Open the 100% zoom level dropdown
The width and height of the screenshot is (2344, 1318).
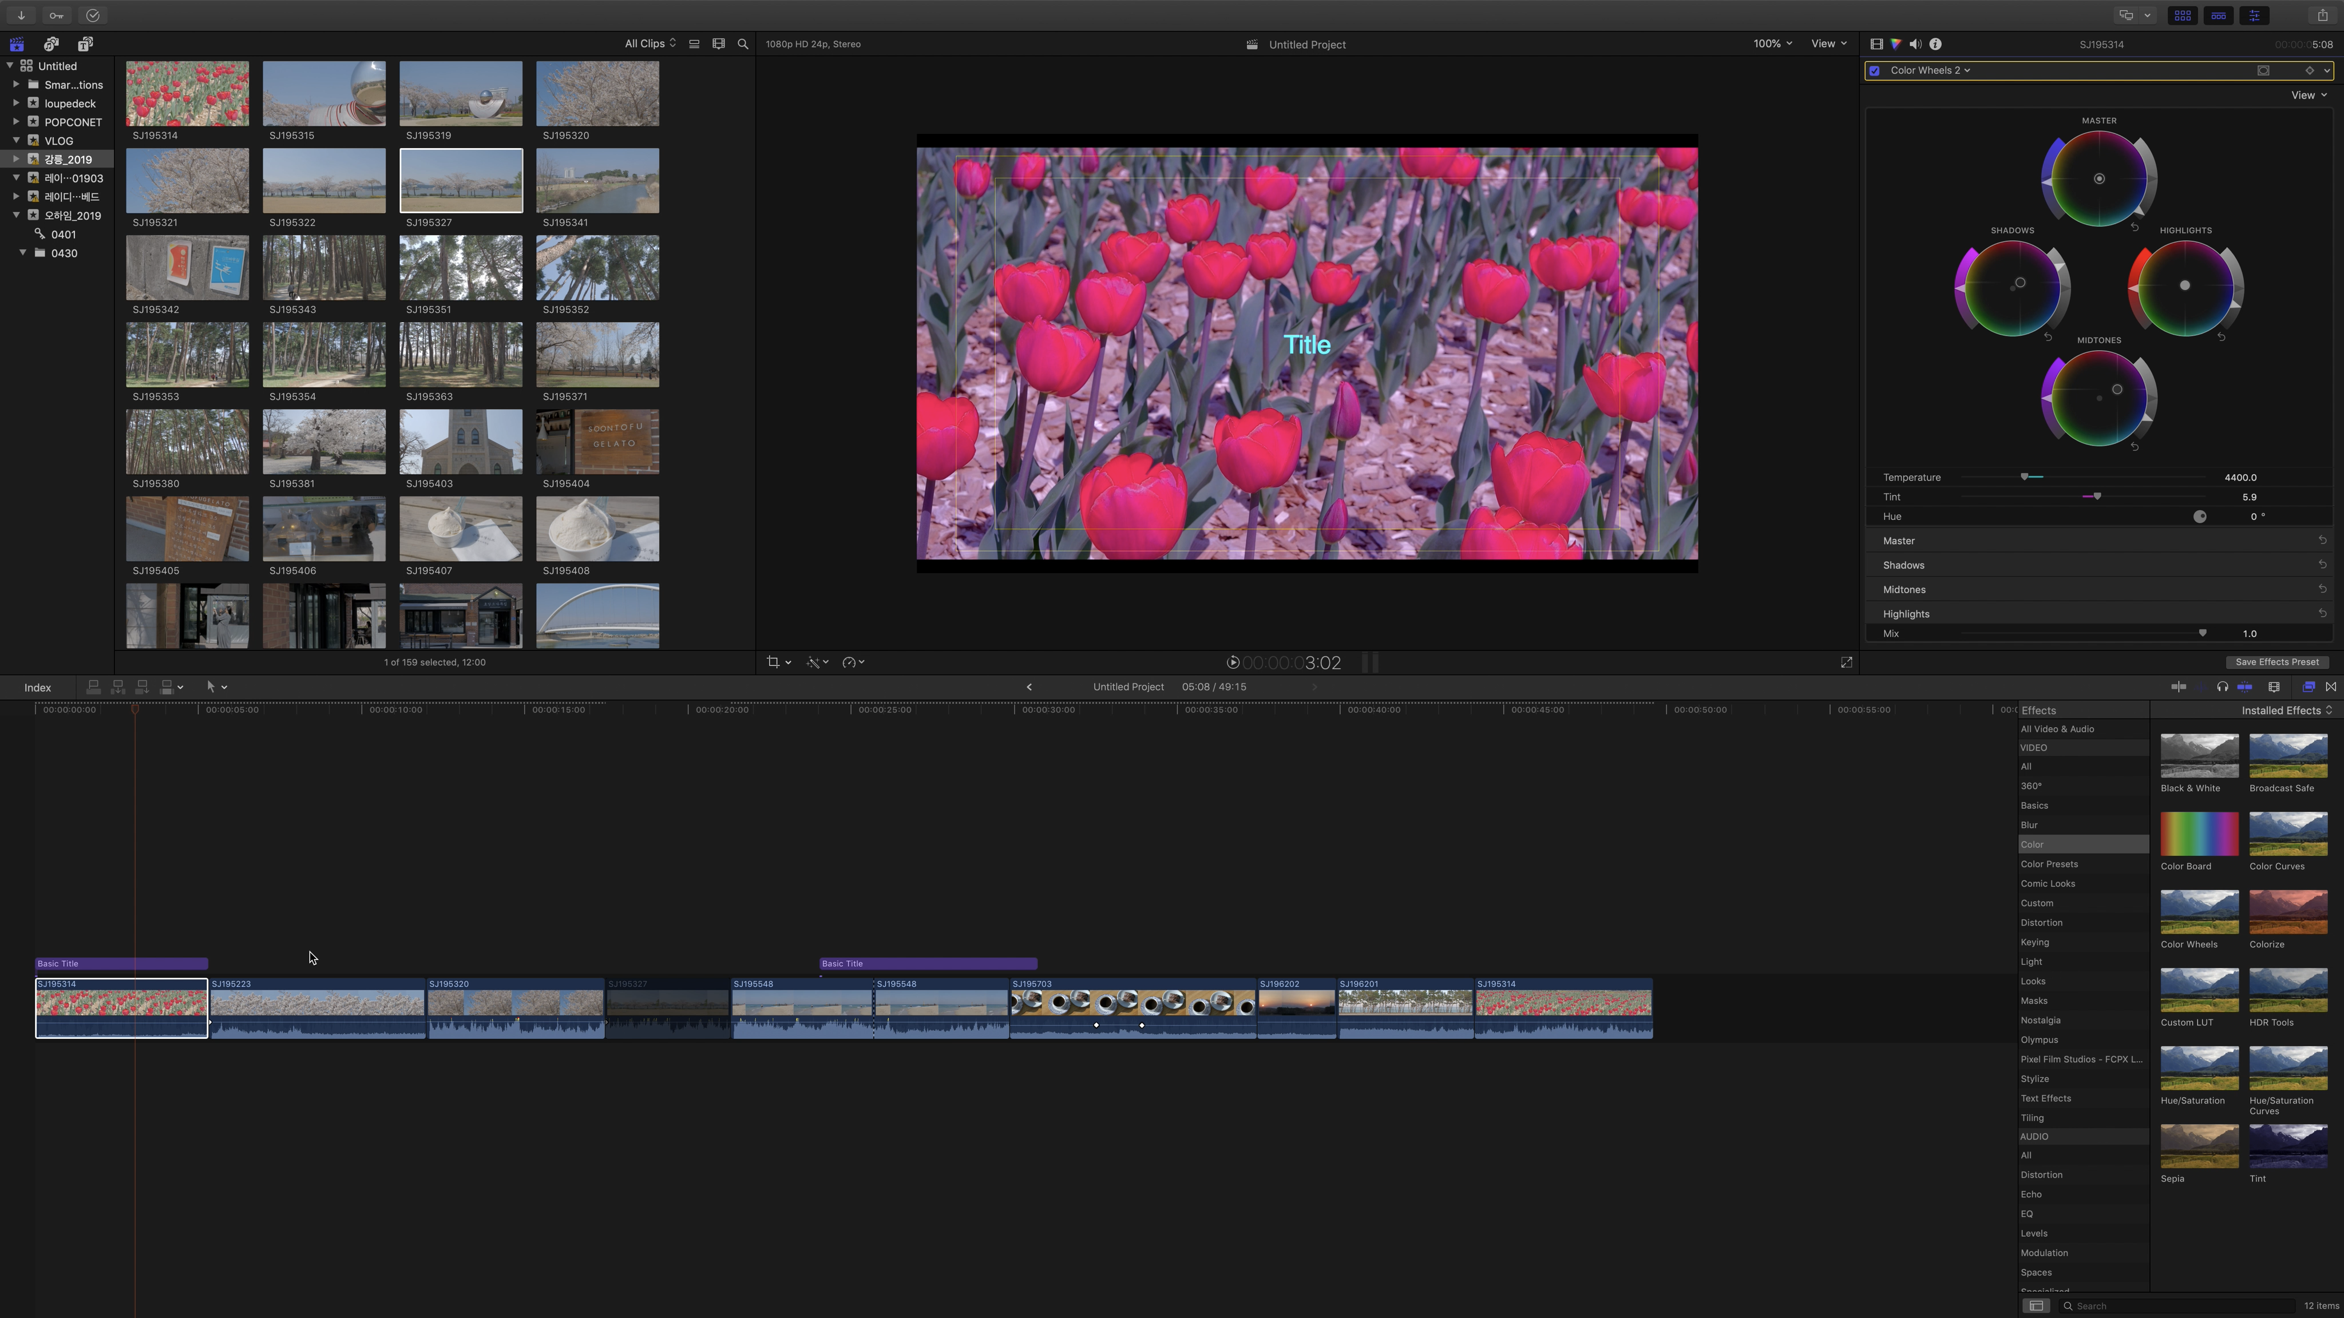pos(1772,43)
